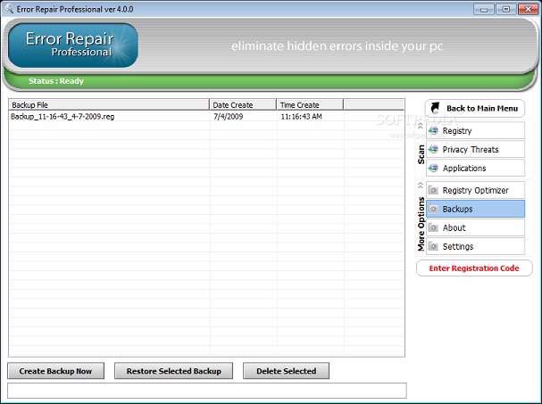Click the Settings option icon
542x404 pixels.
click(433, 246)
